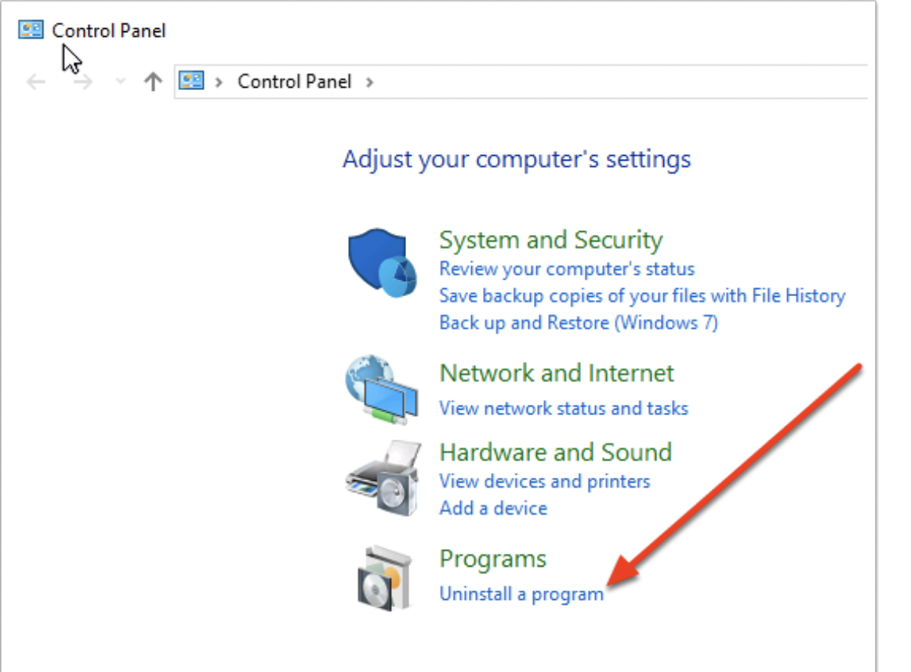This screenshot has width=911, height=672.
Task: Open the System and Security category
Action: (x=550, y=240)
